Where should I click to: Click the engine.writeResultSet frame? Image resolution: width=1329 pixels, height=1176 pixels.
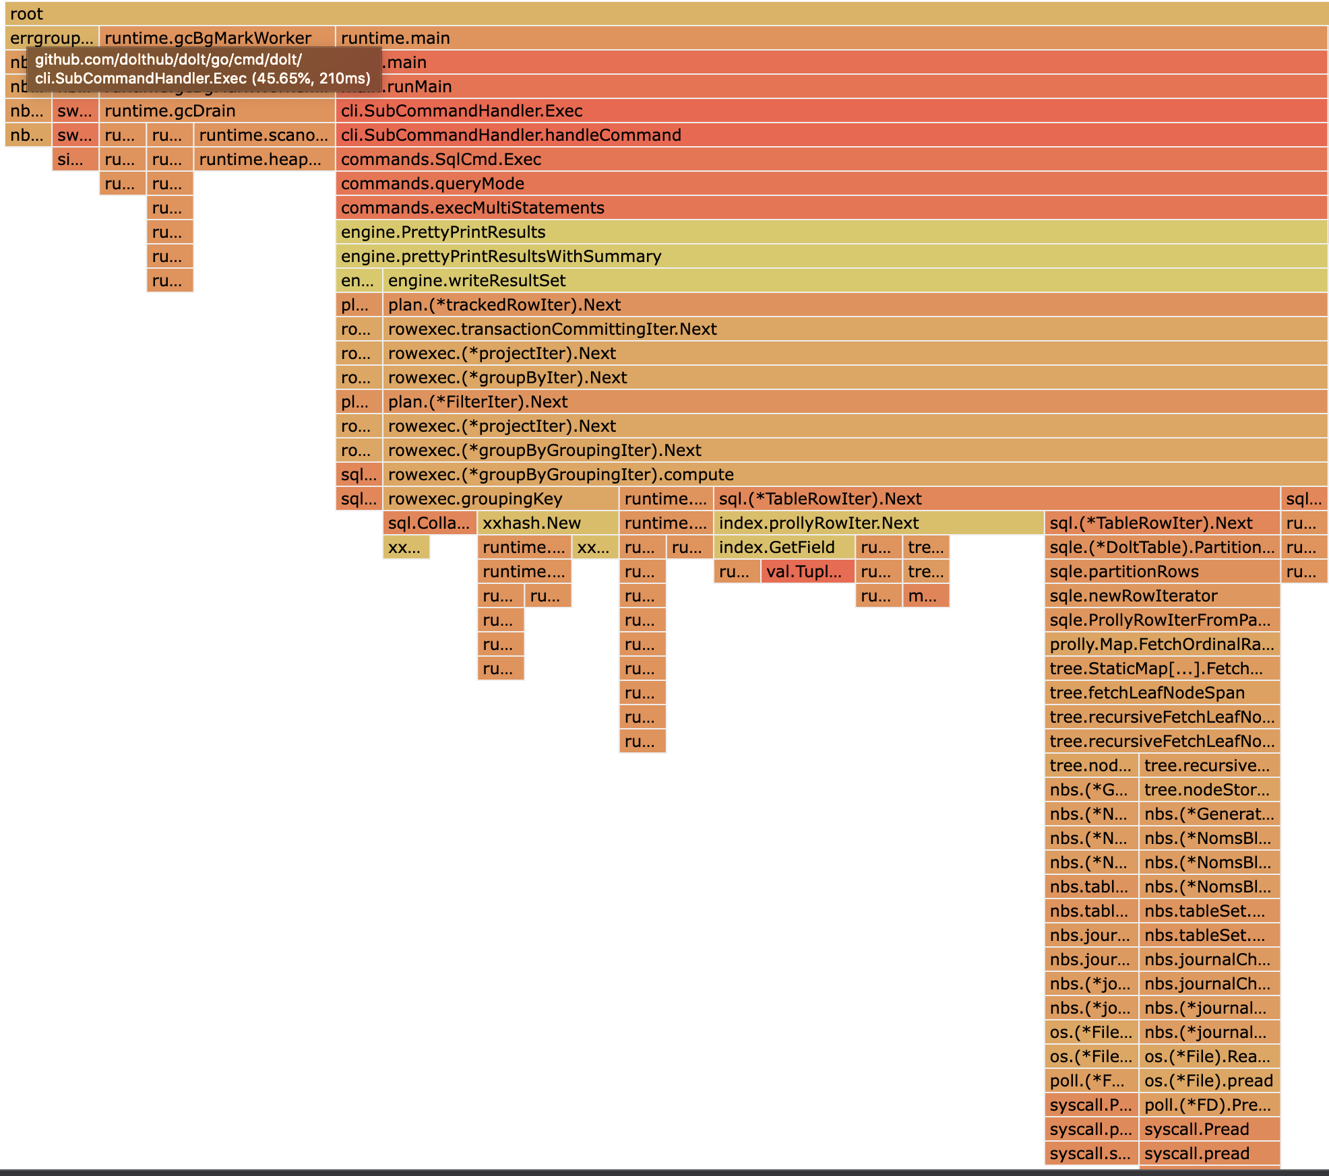[854, 281]
